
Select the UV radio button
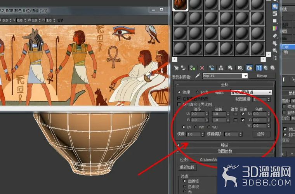click(184, 127)
